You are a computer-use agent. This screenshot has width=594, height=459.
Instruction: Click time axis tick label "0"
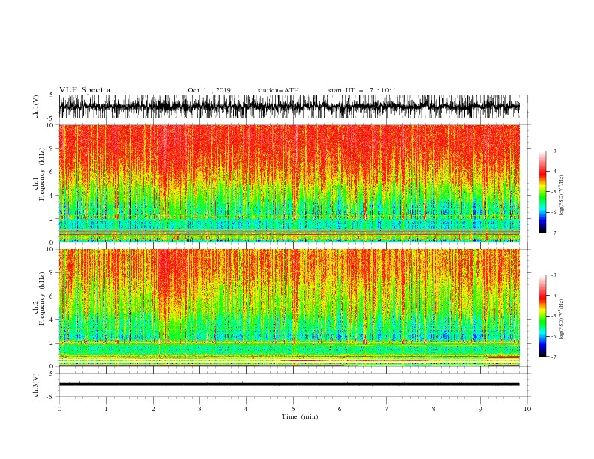59,409
